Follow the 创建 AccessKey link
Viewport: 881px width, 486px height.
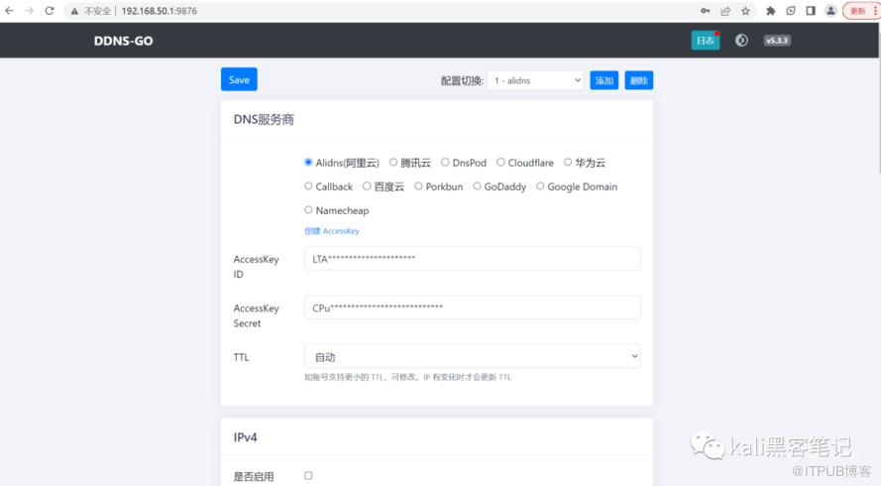331,231
